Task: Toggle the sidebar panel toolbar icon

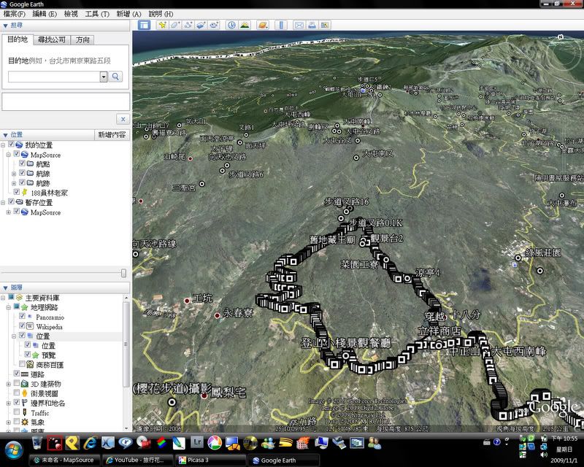Action: [144, 25]
